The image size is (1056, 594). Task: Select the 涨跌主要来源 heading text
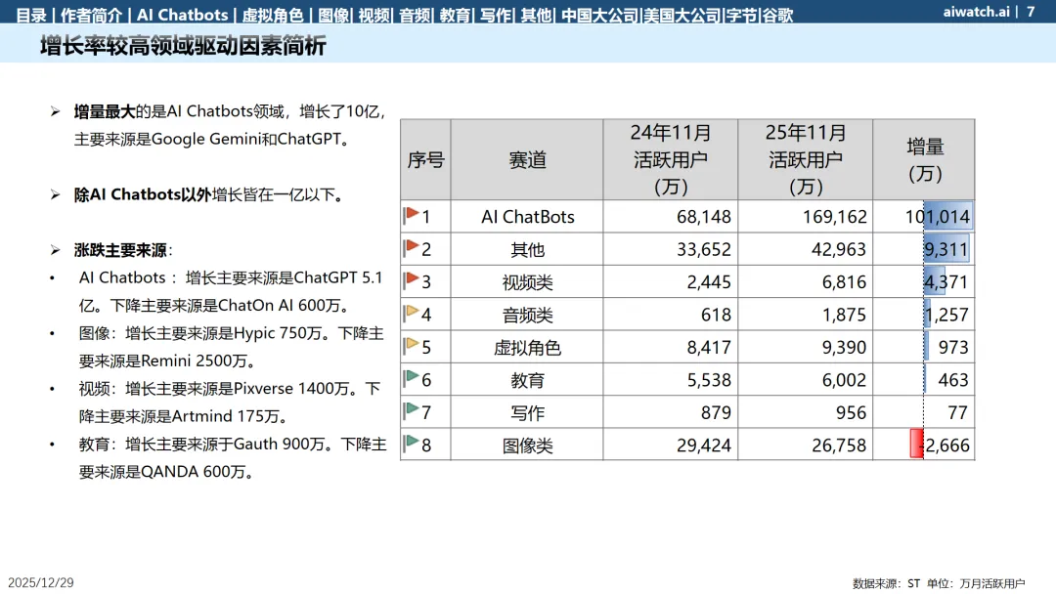(x=120, y=250)
